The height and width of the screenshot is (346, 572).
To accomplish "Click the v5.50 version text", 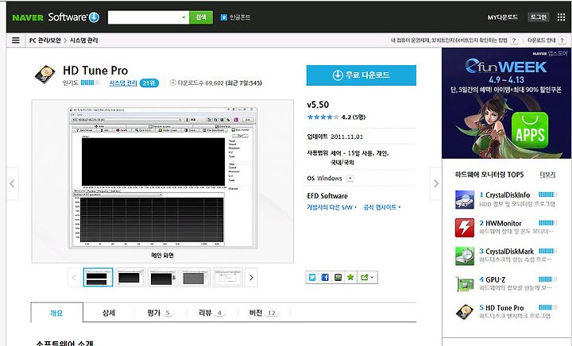I will coord(318,105).
